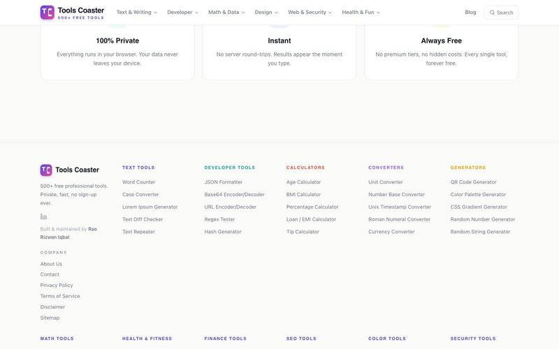This screenshot has height=349, width=559.
Task: Open the Age Calculator
Action: point(303,182)
